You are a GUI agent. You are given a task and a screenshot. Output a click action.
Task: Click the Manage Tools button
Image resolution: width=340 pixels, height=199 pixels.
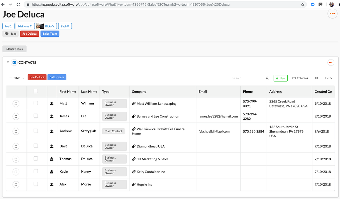[x=15, y=49]
